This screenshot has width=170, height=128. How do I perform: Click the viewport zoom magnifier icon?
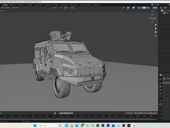pyautogui.click(x=155, y=25)
